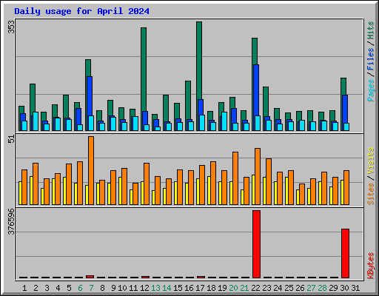Click the yellow 'Visits' legend label
379x296 pixels.
[371, 161]
